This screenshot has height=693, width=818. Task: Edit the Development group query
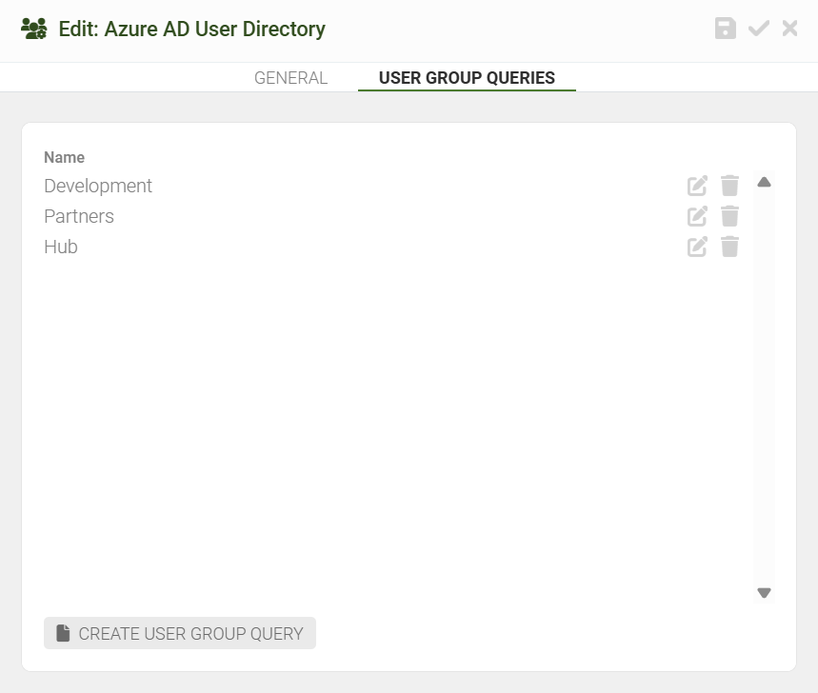(x=697, y=186)
